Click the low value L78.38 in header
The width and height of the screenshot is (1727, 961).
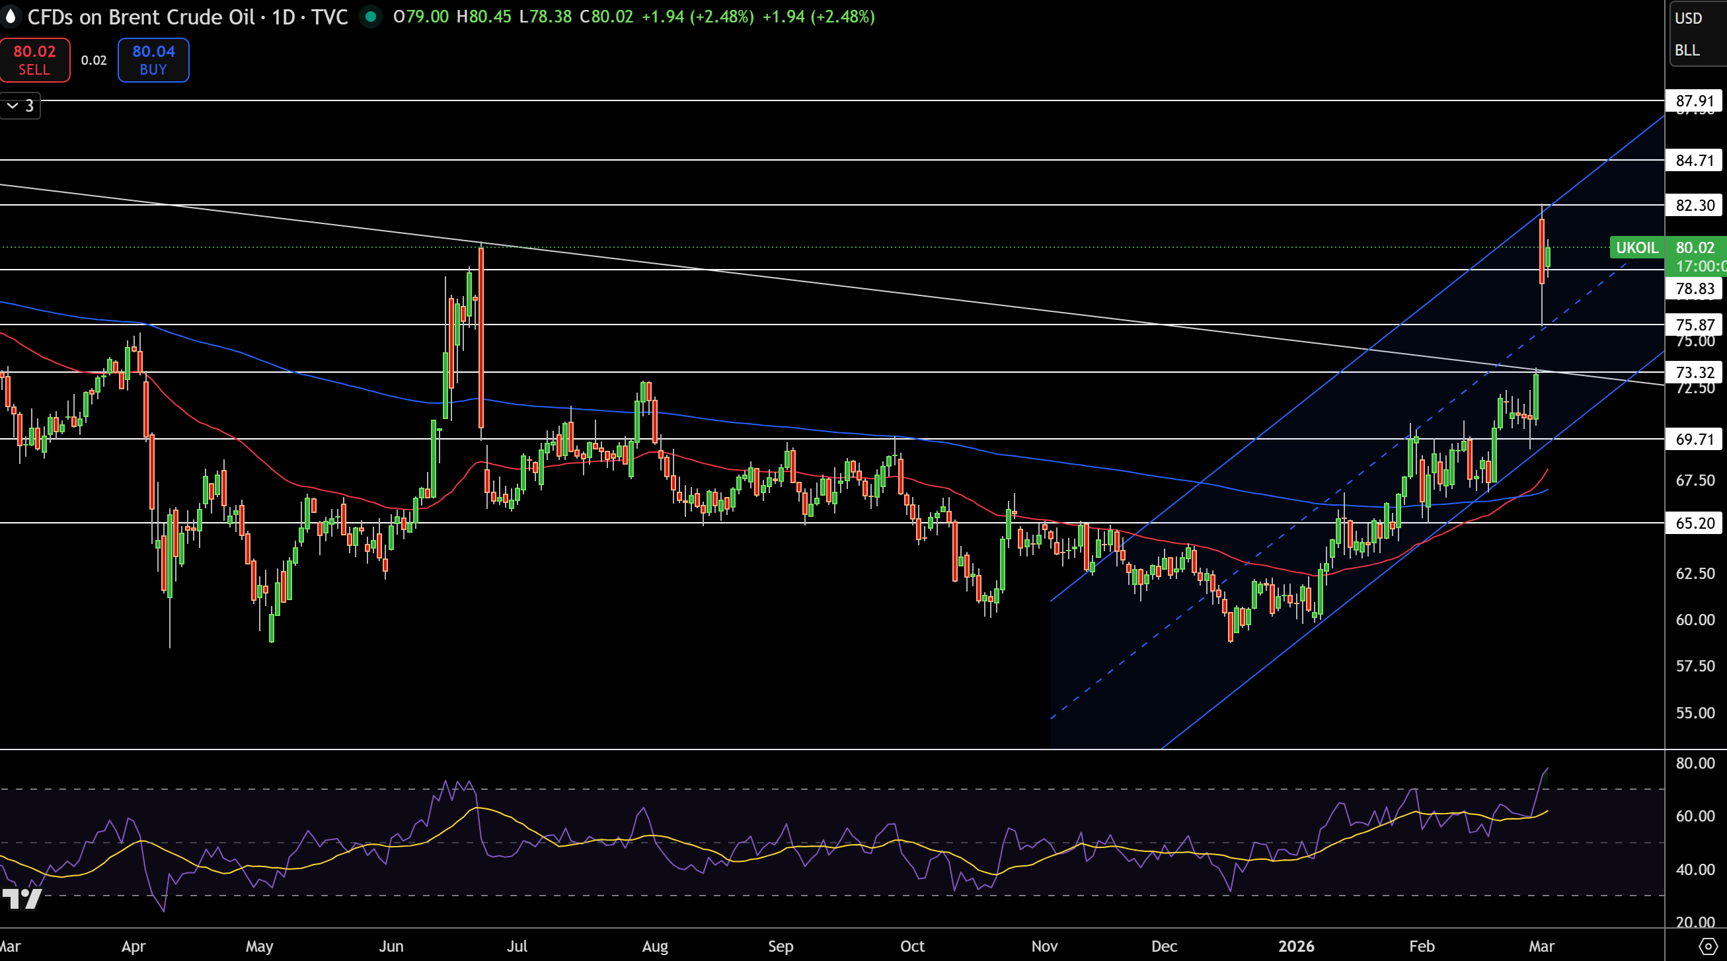click(x=545, y=17)
